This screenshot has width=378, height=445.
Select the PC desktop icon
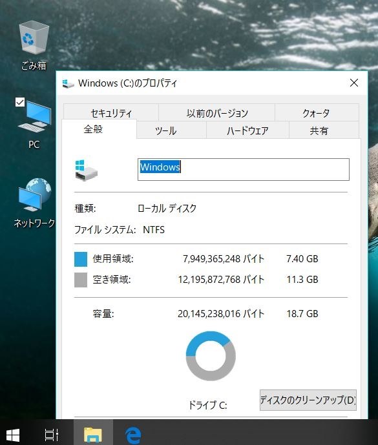34,123
